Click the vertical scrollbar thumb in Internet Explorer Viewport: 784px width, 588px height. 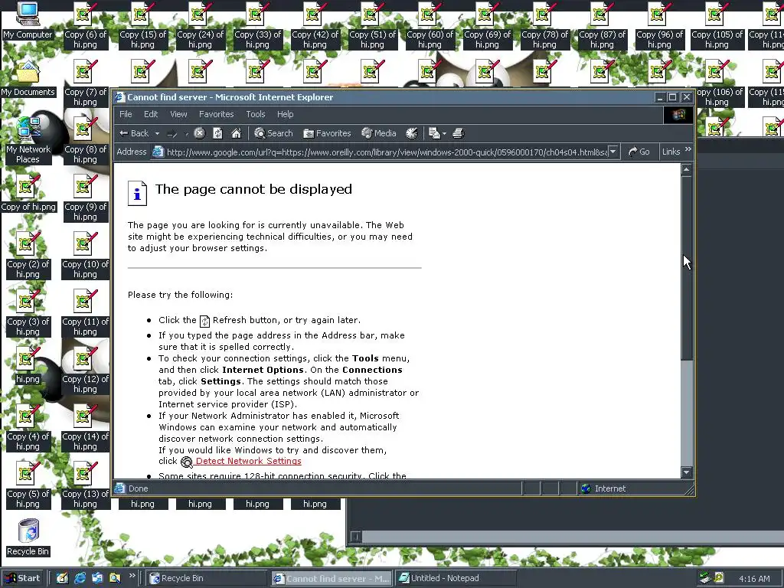coord(687,267)
